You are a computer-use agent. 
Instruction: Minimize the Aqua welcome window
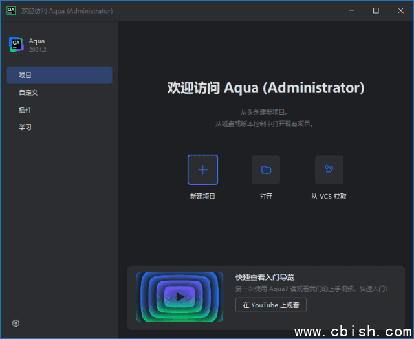[351, 10]
